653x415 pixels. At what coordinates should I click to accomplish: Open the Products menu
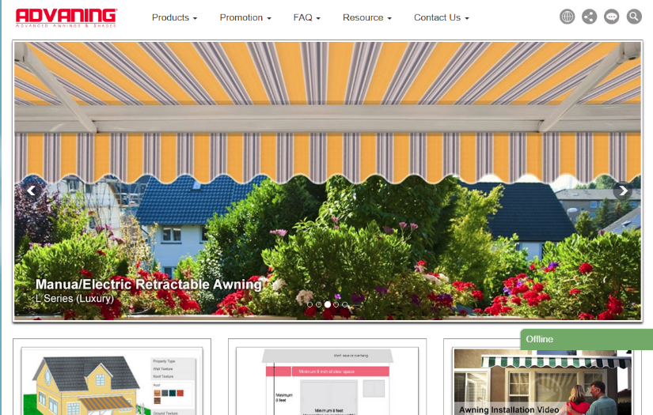(x=174, y=17)
